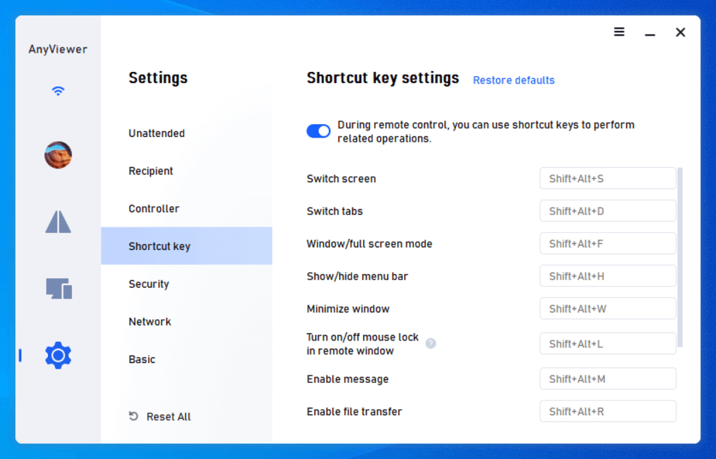The image size is (716, 459).
Task: Click the Wi-Fi connection status icon
Action: pos(58,91)
